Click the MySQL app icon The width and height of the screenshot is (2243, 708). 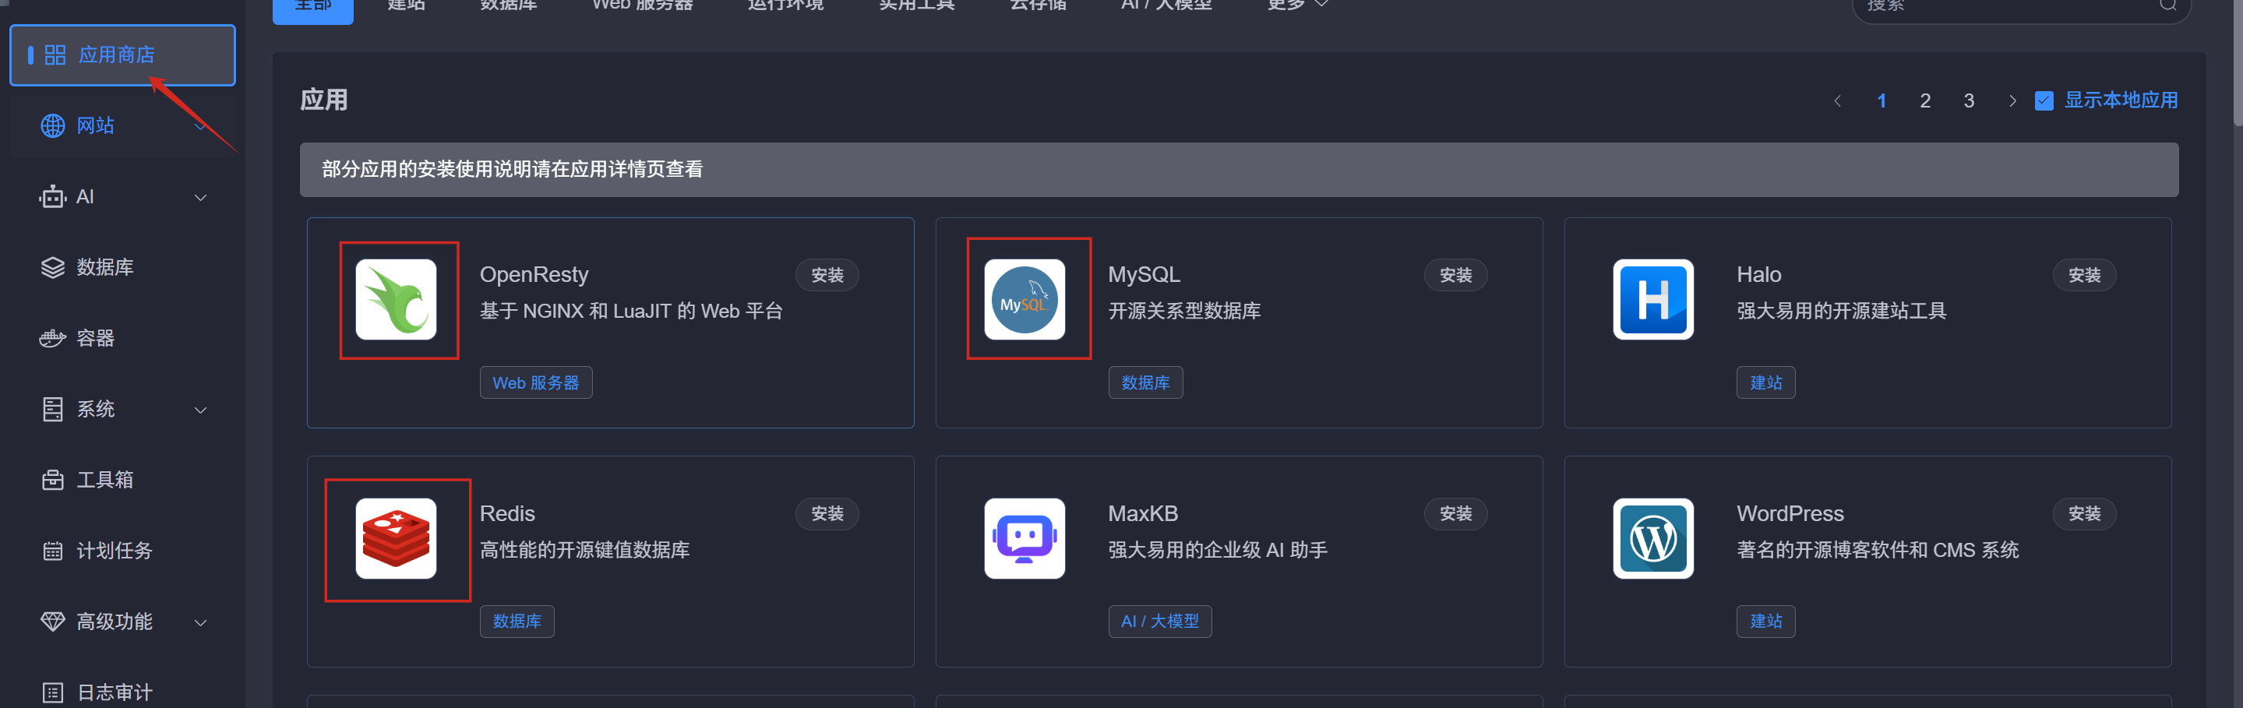pos(1024,300)
